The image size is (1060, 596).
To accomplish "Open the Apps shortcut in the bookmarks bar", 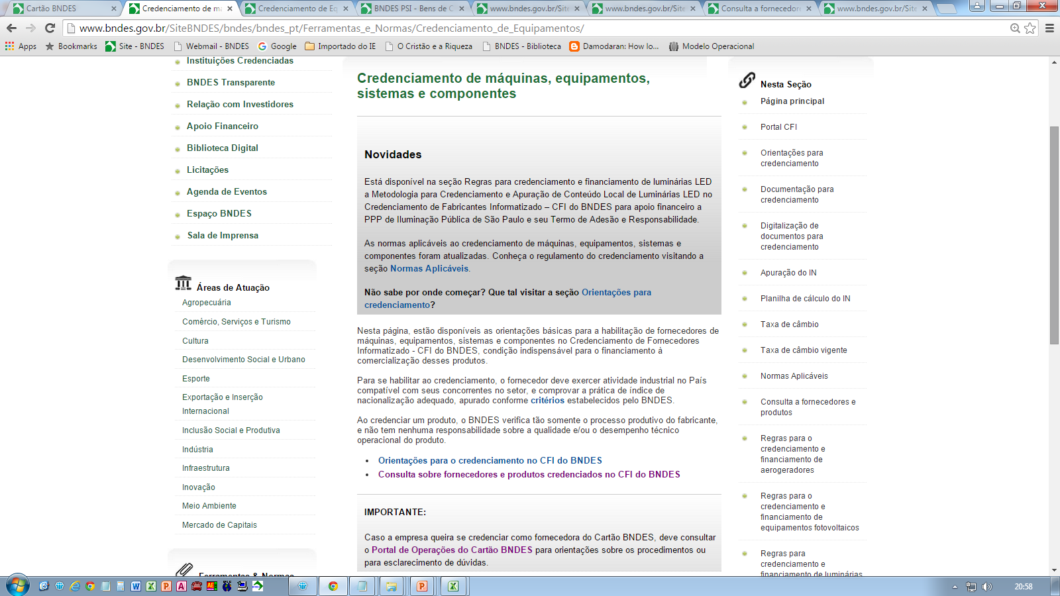I will pyautogui.click(x=21, y=46).
